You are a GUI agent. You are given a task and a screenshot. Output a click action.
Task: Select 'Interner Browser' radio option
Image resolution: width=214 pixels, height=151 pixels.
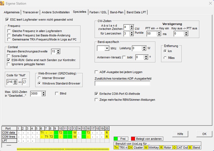[x=40, y=78]
